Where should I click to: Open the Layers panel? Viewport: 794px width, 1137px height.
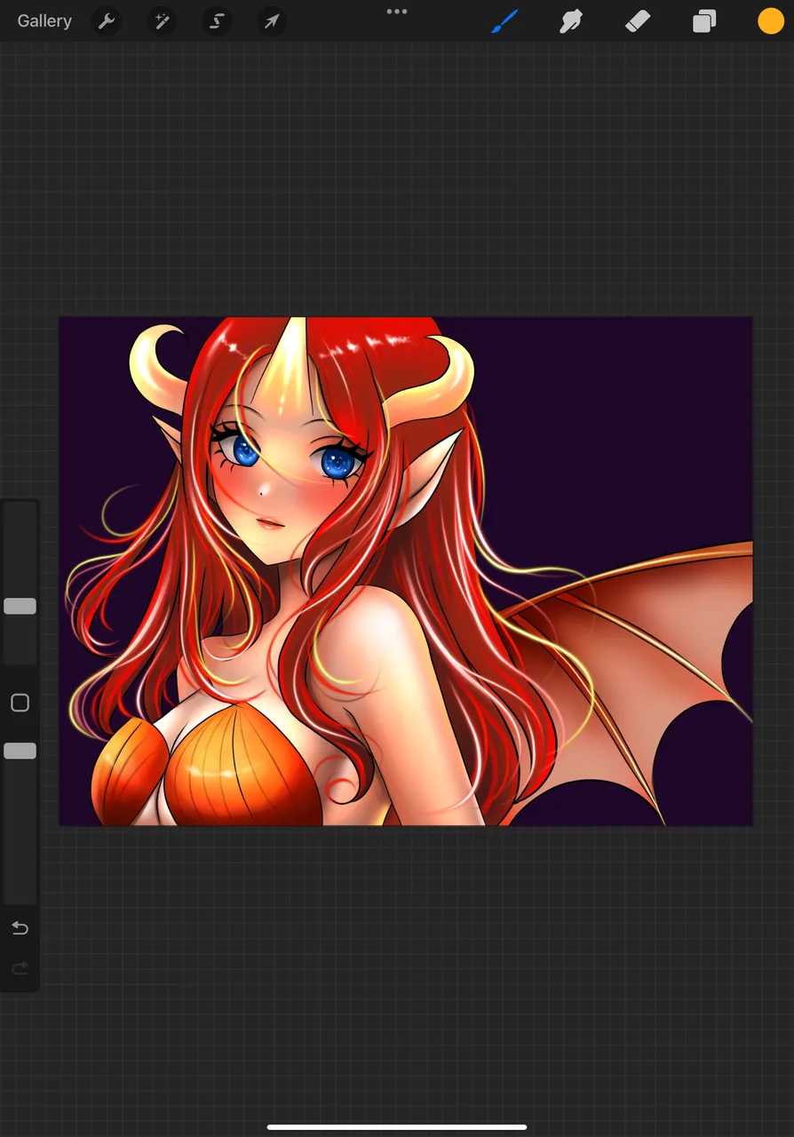click(x=704, y=21)
